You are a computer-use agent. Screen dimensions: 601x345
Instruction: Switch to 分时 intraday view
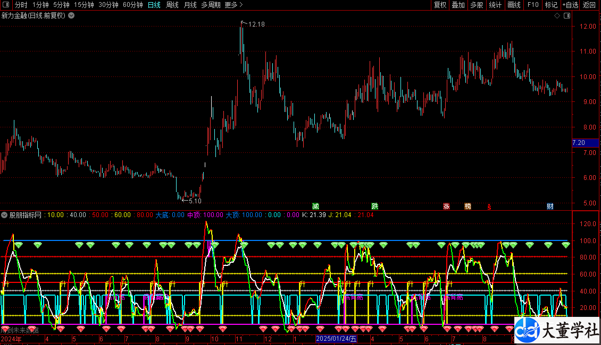coord(21,5)
